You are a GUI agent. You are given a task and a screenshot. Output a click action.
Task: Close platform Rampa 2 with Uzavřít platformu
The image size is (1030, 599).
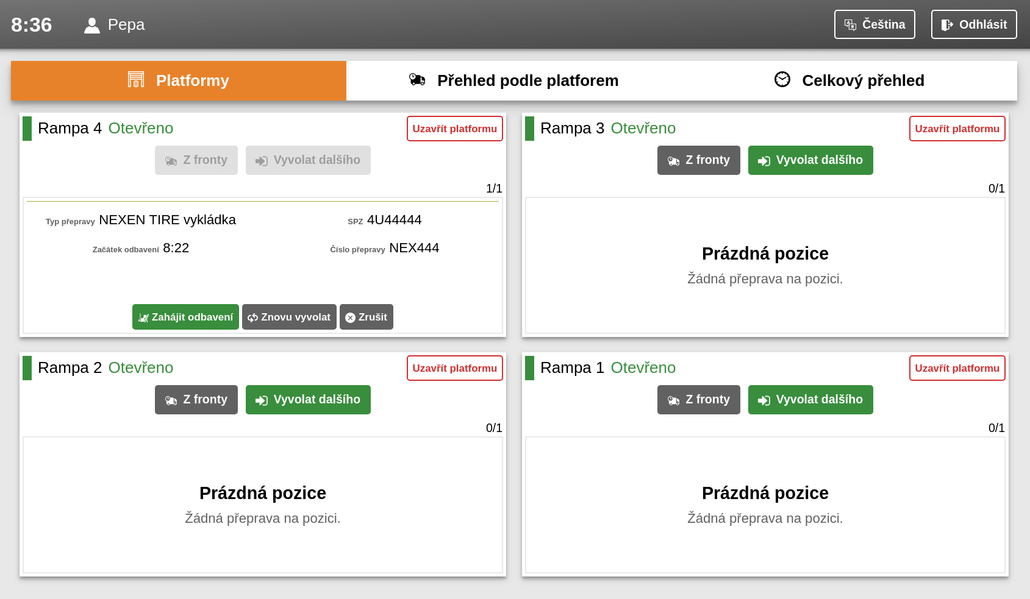pos(455,368)
